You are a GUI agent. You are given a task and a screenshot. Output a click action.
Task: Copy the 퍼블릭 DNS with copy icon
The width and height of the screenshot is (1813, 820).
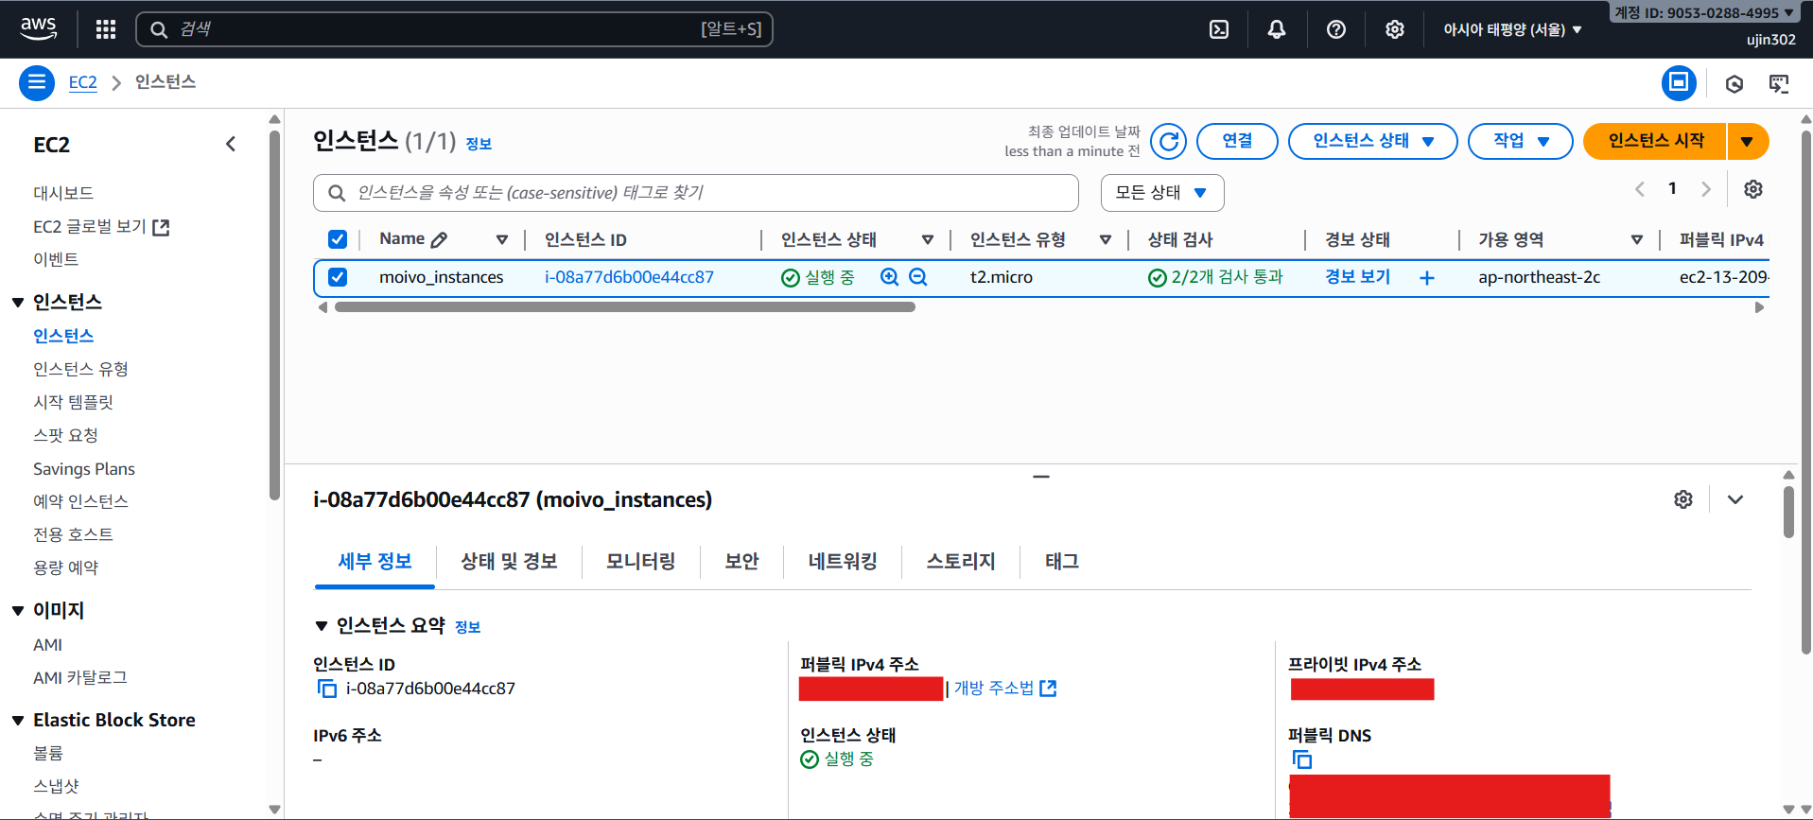(1302, 759)
